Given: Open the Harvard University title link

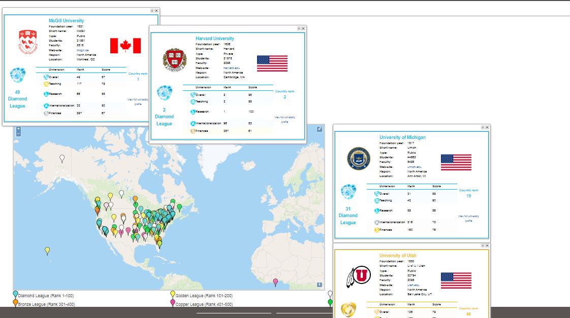Looking at the screenshot, I should pyautogui.click(x=215, y=39).
